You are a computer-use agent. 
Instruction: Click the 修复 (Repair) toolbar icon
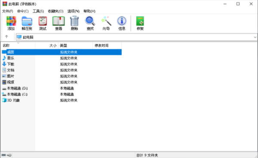pos(140,21)
